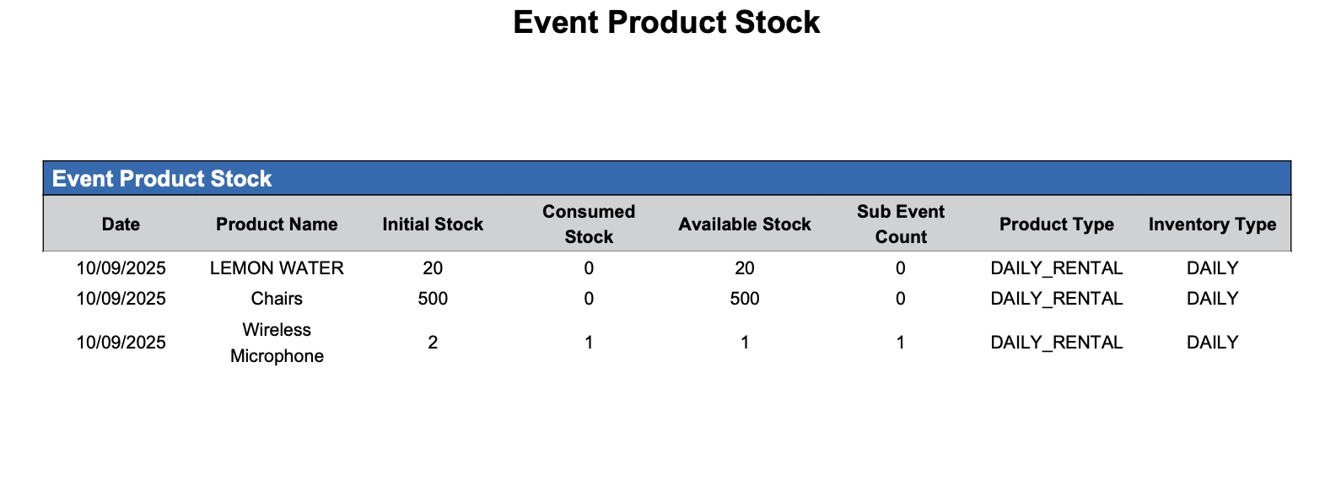Click the large Event Product Stock page title

[666, 23]
